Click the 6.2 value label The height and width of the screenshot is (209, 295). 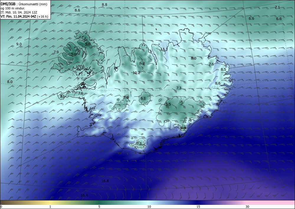142,63
